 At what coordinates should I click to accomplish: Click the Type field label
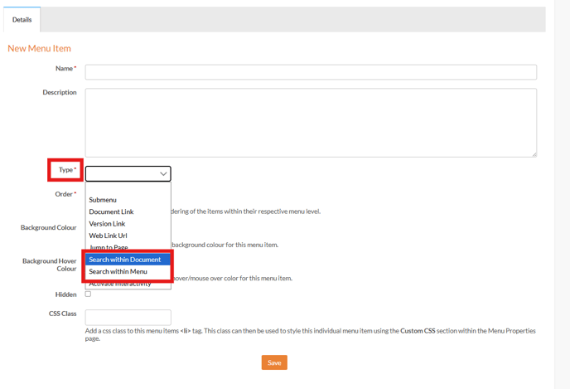pos(66,170)
